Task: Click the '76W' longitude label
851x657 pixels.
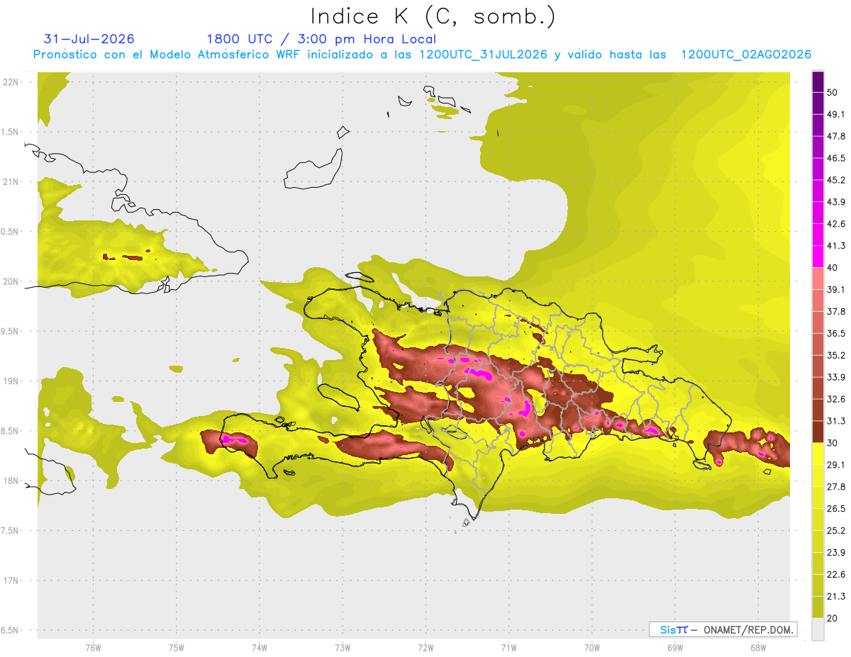Action: [x=93, y=648]
